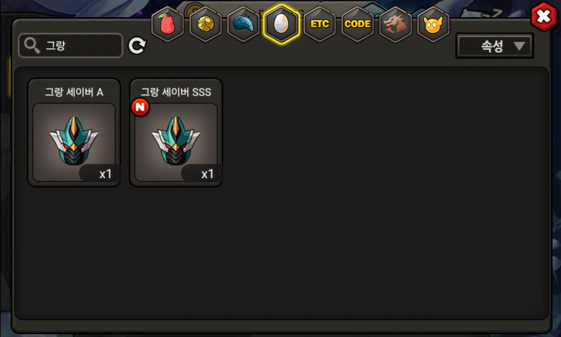The width and height of the screenshot is (561, 337).
Task: Close the inventory window with red X
Action: pos(544,17)
